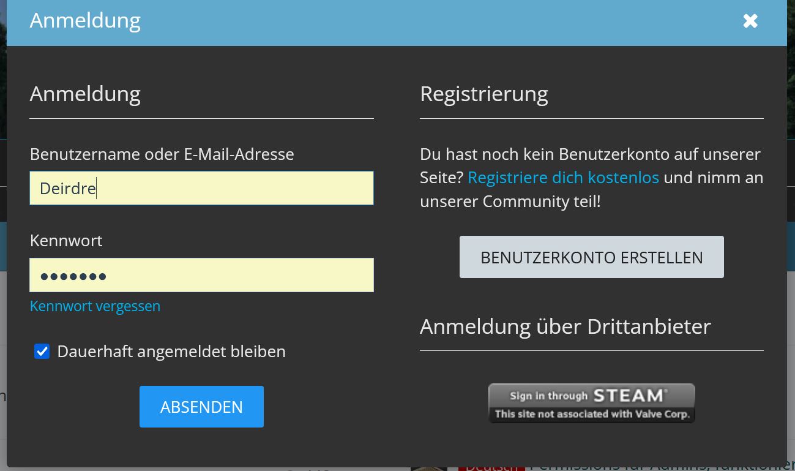Click the Valve Corp. disclaimer on Steam banner
The height and width of the screenshot is (471, 795).
592,415
